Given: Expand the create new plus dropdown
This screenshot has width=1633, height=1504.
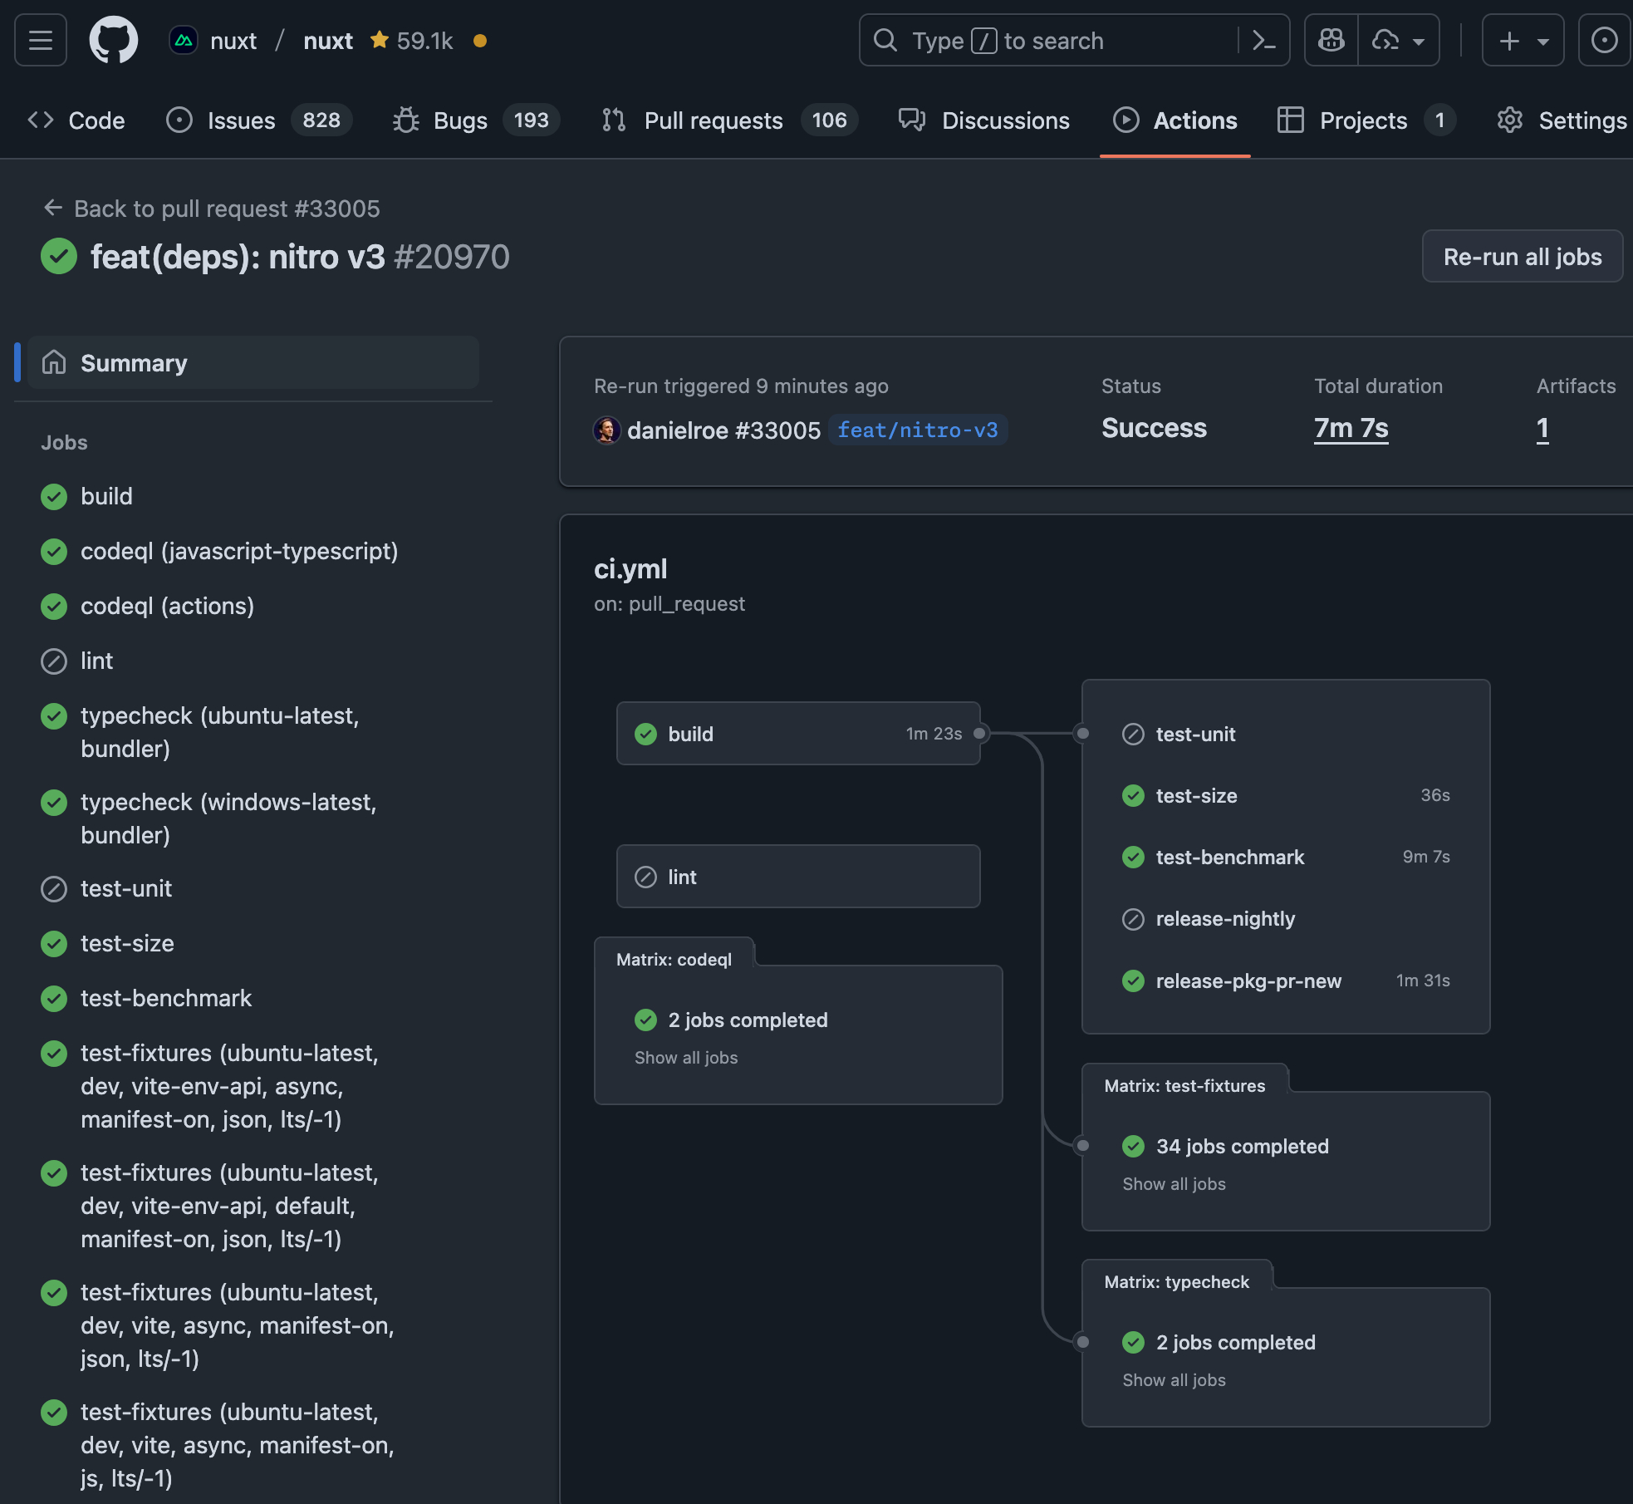Looking at the screenshot, I should [1523, 40].
